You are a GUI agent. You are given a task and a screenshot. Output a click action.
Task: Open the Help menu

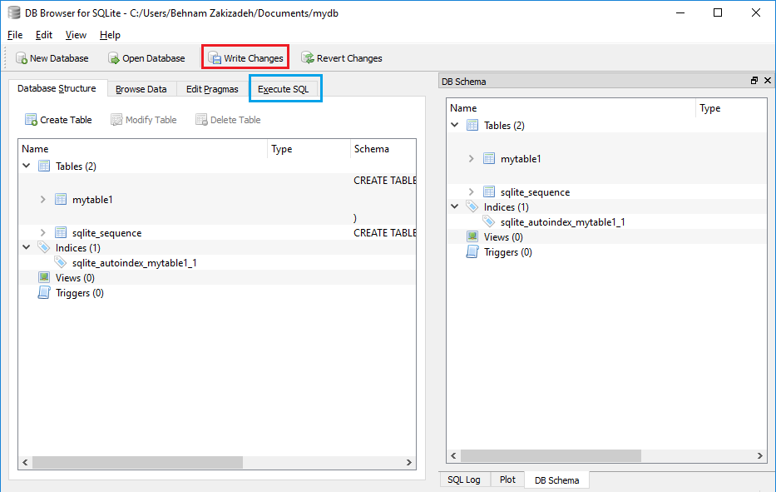(110, 35)
